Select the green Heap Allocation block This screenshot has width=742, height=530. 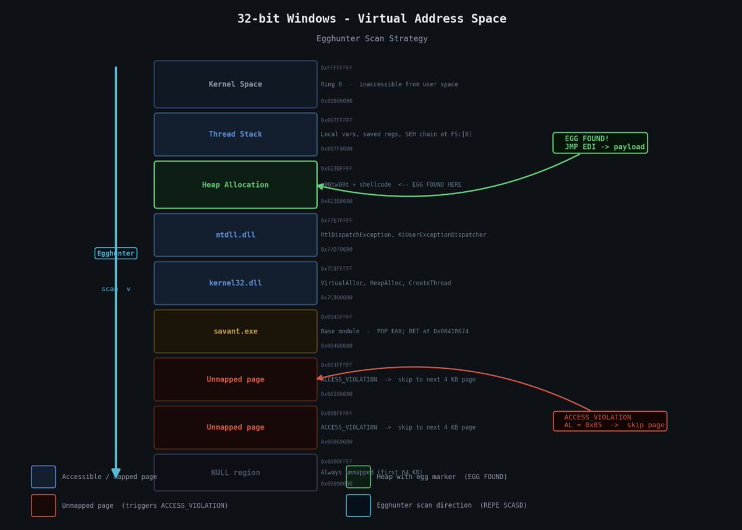pos(236,185)
